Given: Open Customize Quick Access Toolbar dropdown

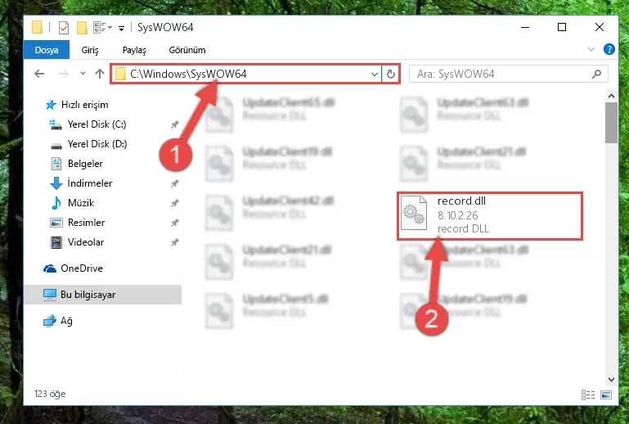Looking at the screenshot, I should [121, 28].
